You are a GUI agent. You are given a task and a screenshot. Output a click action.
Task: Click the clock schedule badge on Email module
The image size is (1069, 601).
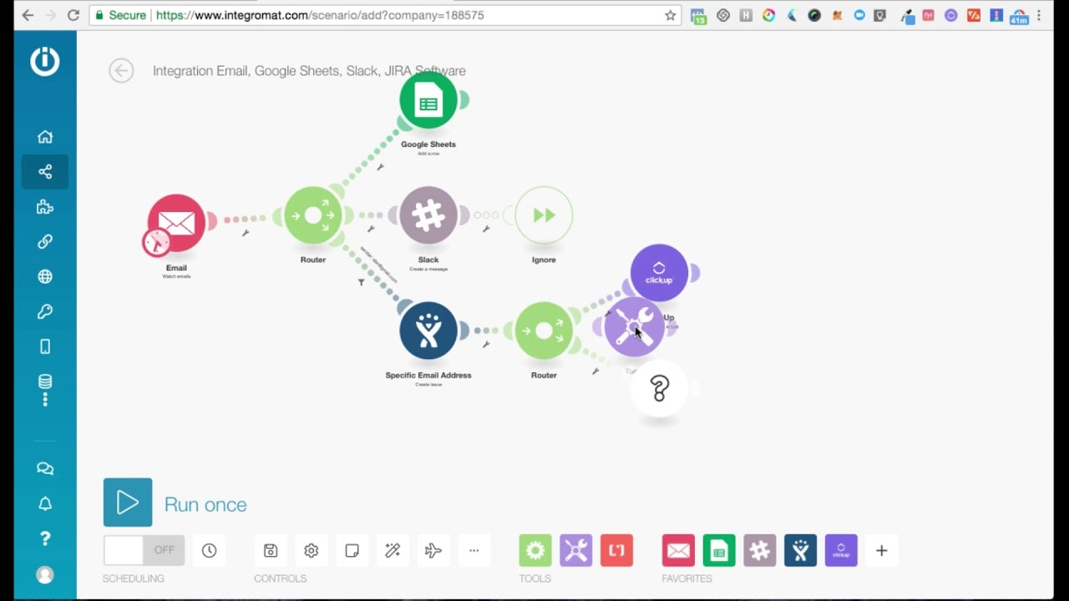pyautogui.click(x=156, y=242)
